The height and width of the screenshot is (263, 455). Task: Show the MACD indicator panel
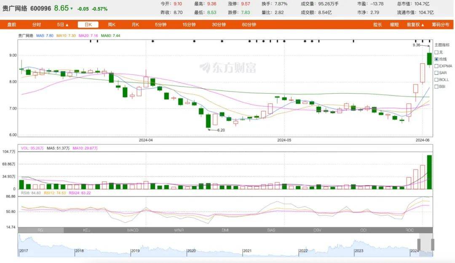tap(132, 230)
